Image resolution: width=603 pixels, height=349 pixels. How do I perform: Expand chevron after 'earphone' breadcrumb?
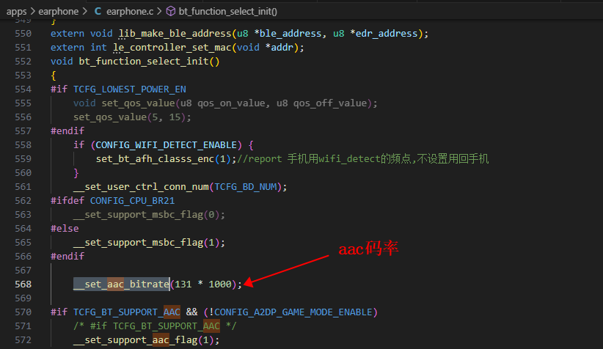click(85, 12)
